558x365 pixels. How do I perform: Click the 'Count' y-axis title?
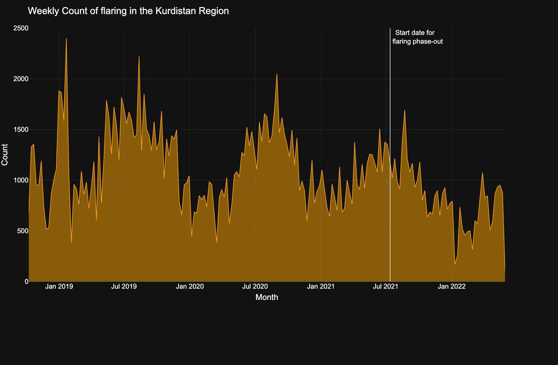coord(5,155)
